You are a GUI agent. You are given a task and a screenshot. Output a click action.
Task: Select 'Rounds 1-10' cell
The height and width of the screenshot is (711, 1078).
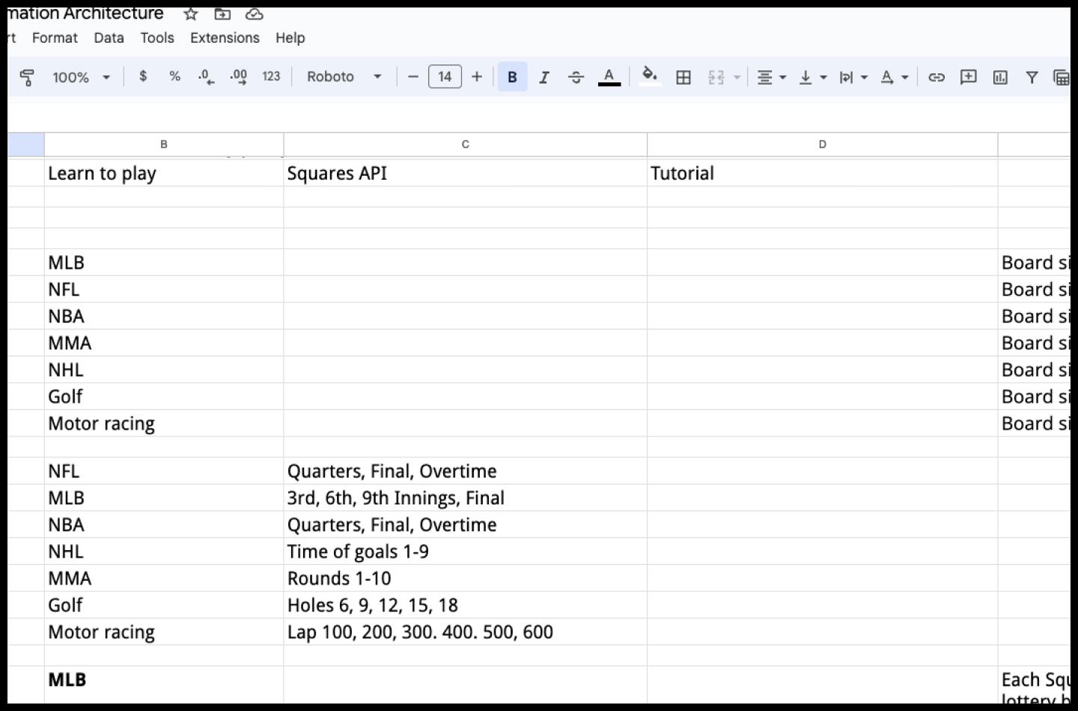pos(465,579)
